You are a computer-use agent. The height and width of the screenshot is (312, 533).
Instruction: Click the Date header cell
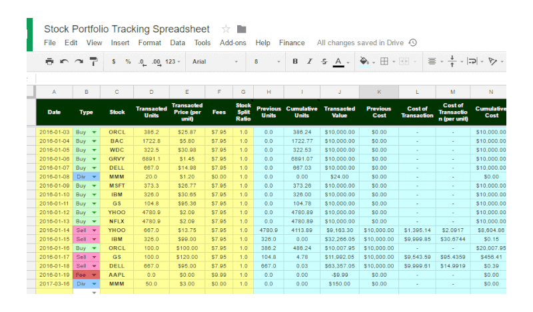(x=54, y=112)
